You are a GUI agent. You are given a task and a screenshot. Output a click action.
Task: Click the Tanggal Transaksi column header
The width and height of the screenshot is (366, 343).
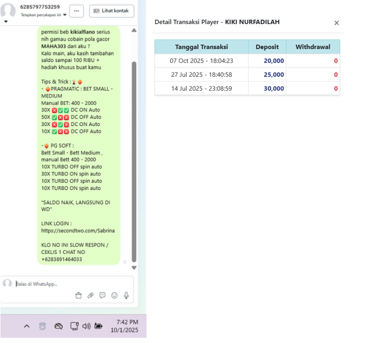(x=201, y=47)
